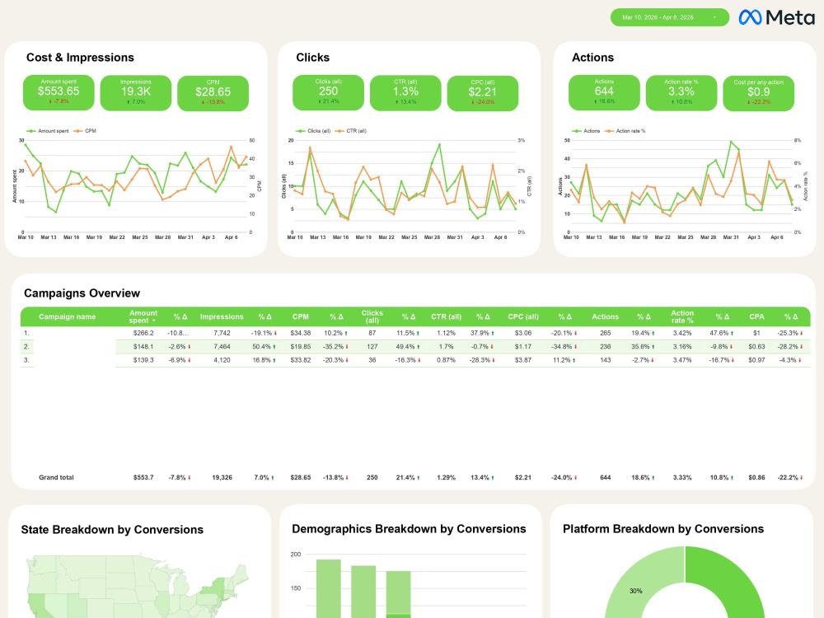Select the Cost per any action $0.9 scorecard
The image size is (824, 618).
click(x=758, y=93)
